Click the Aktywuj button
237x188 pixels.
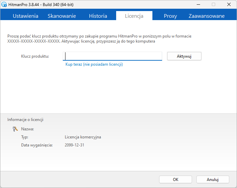pos(184,56)
